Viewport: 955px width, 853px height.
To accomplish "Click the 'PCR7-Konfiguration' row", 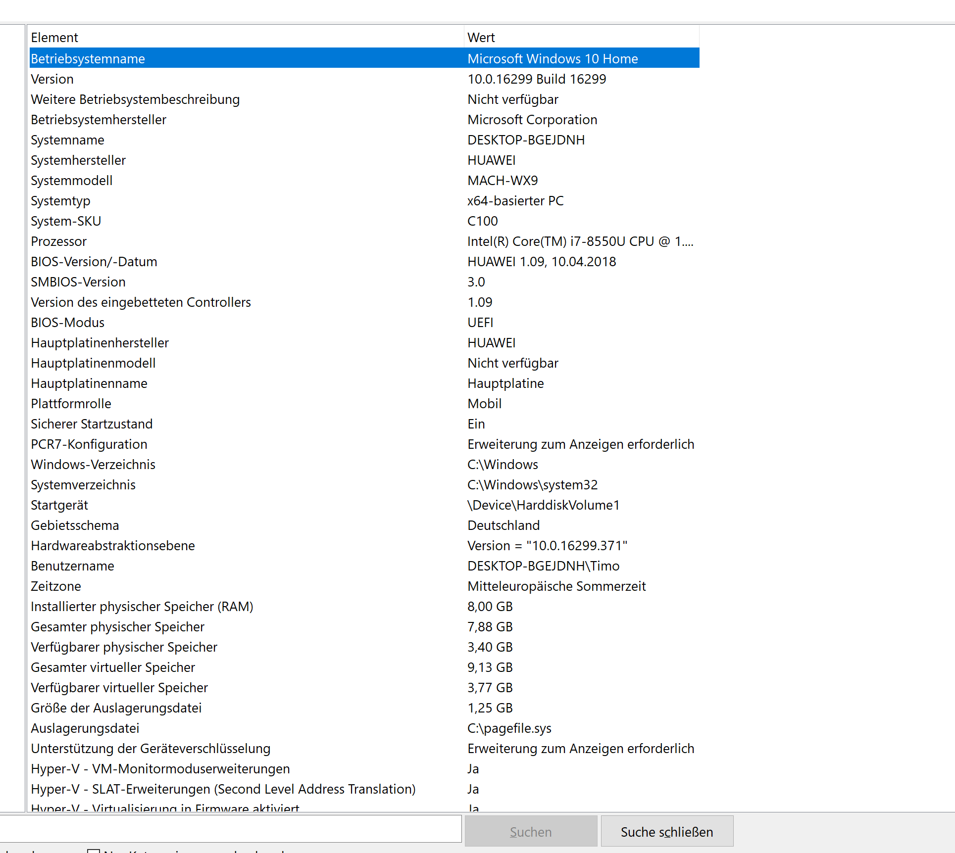I will pyautogui.click(x=89, y=444).
